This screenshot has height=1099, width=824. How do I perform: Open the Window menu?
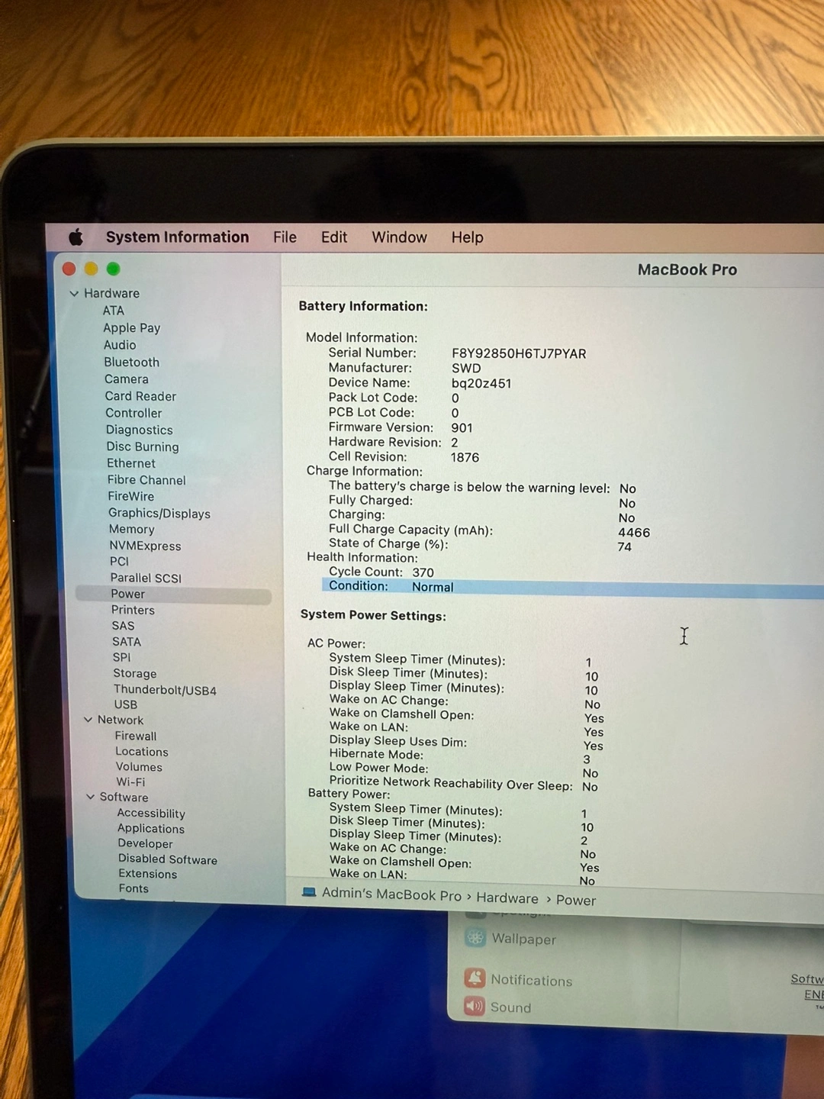(x=399, y=237)
